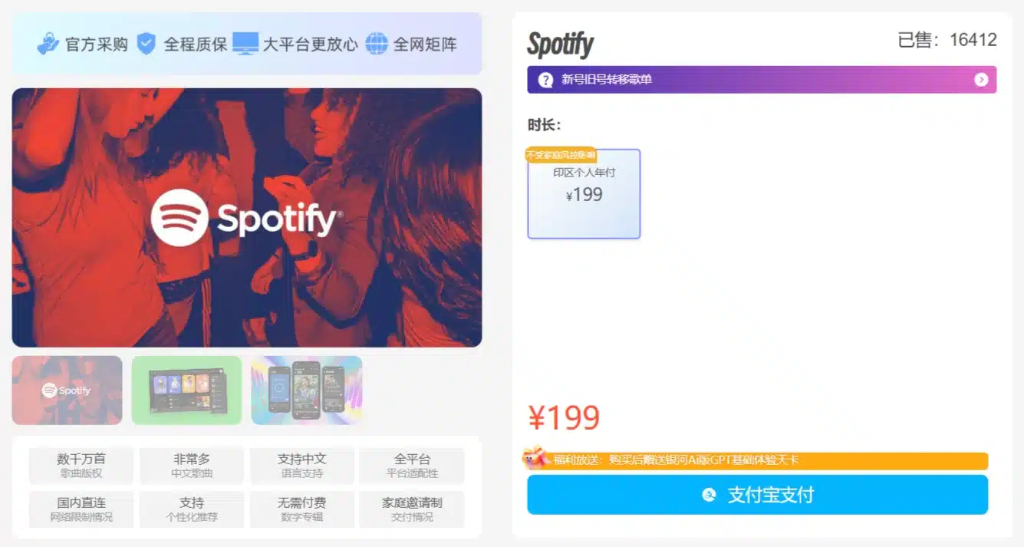Image resolution: width=1024 pixels, height=547 pixels.
Task: Expand the 新号旧号转移歌单 banner via right chevron
Action: 982,79
